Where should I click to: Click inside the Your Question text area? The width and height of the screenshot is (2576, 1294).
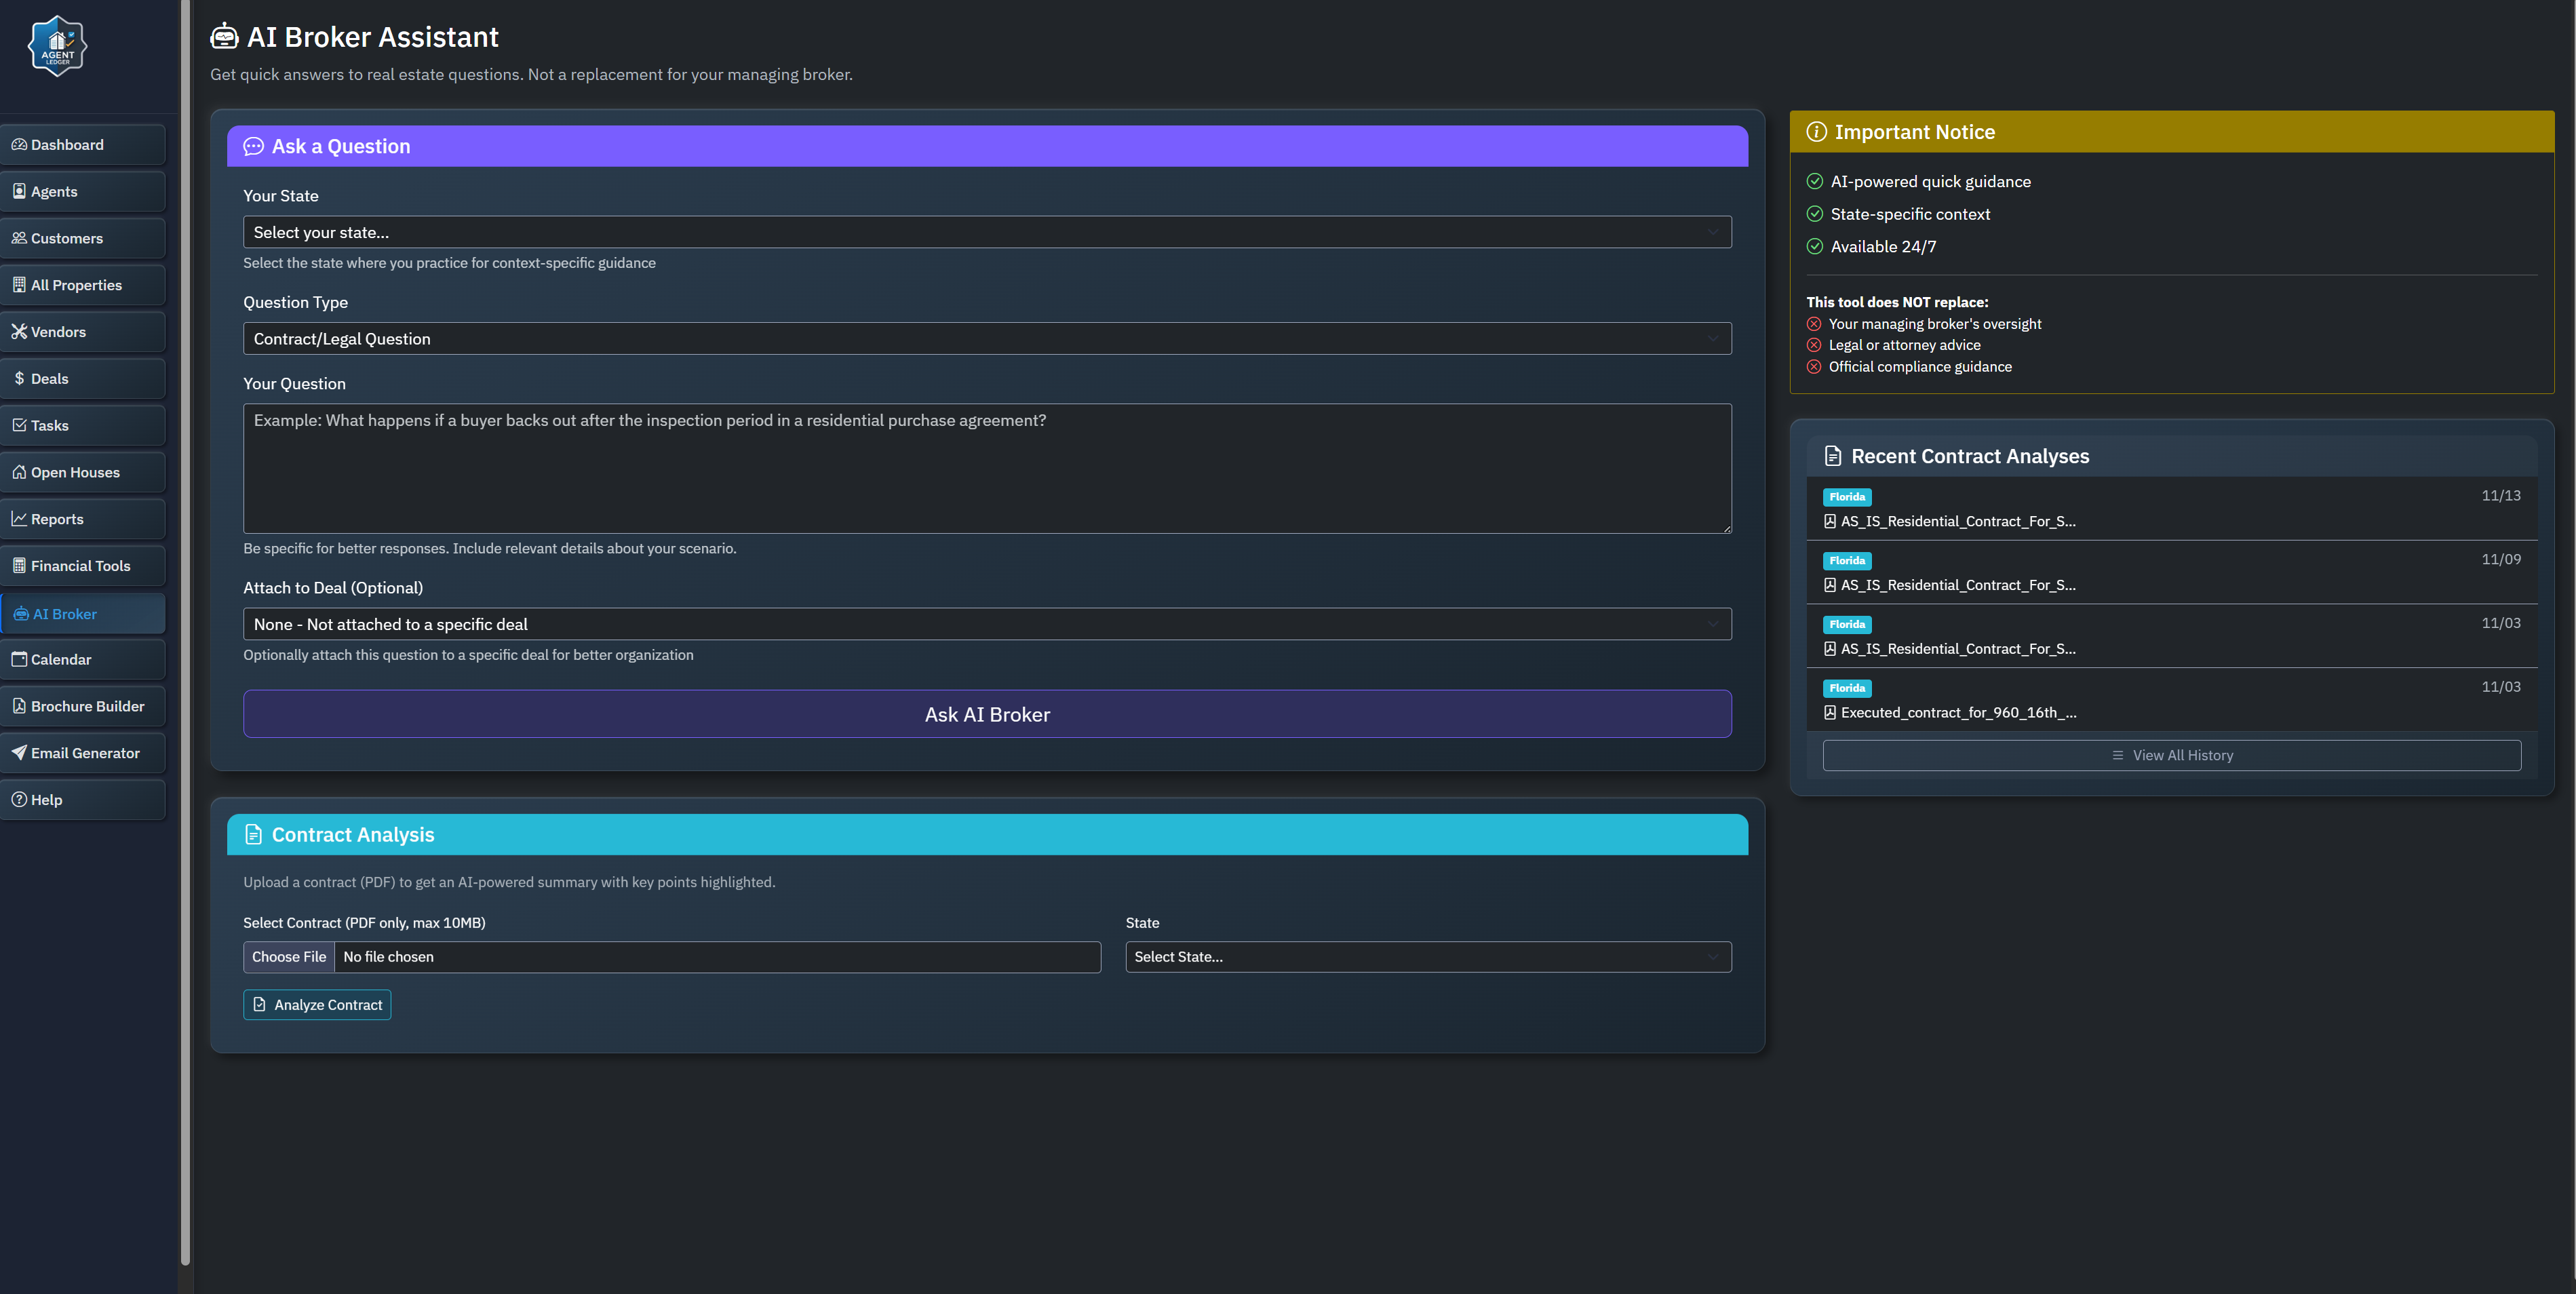tap(986, 468)
